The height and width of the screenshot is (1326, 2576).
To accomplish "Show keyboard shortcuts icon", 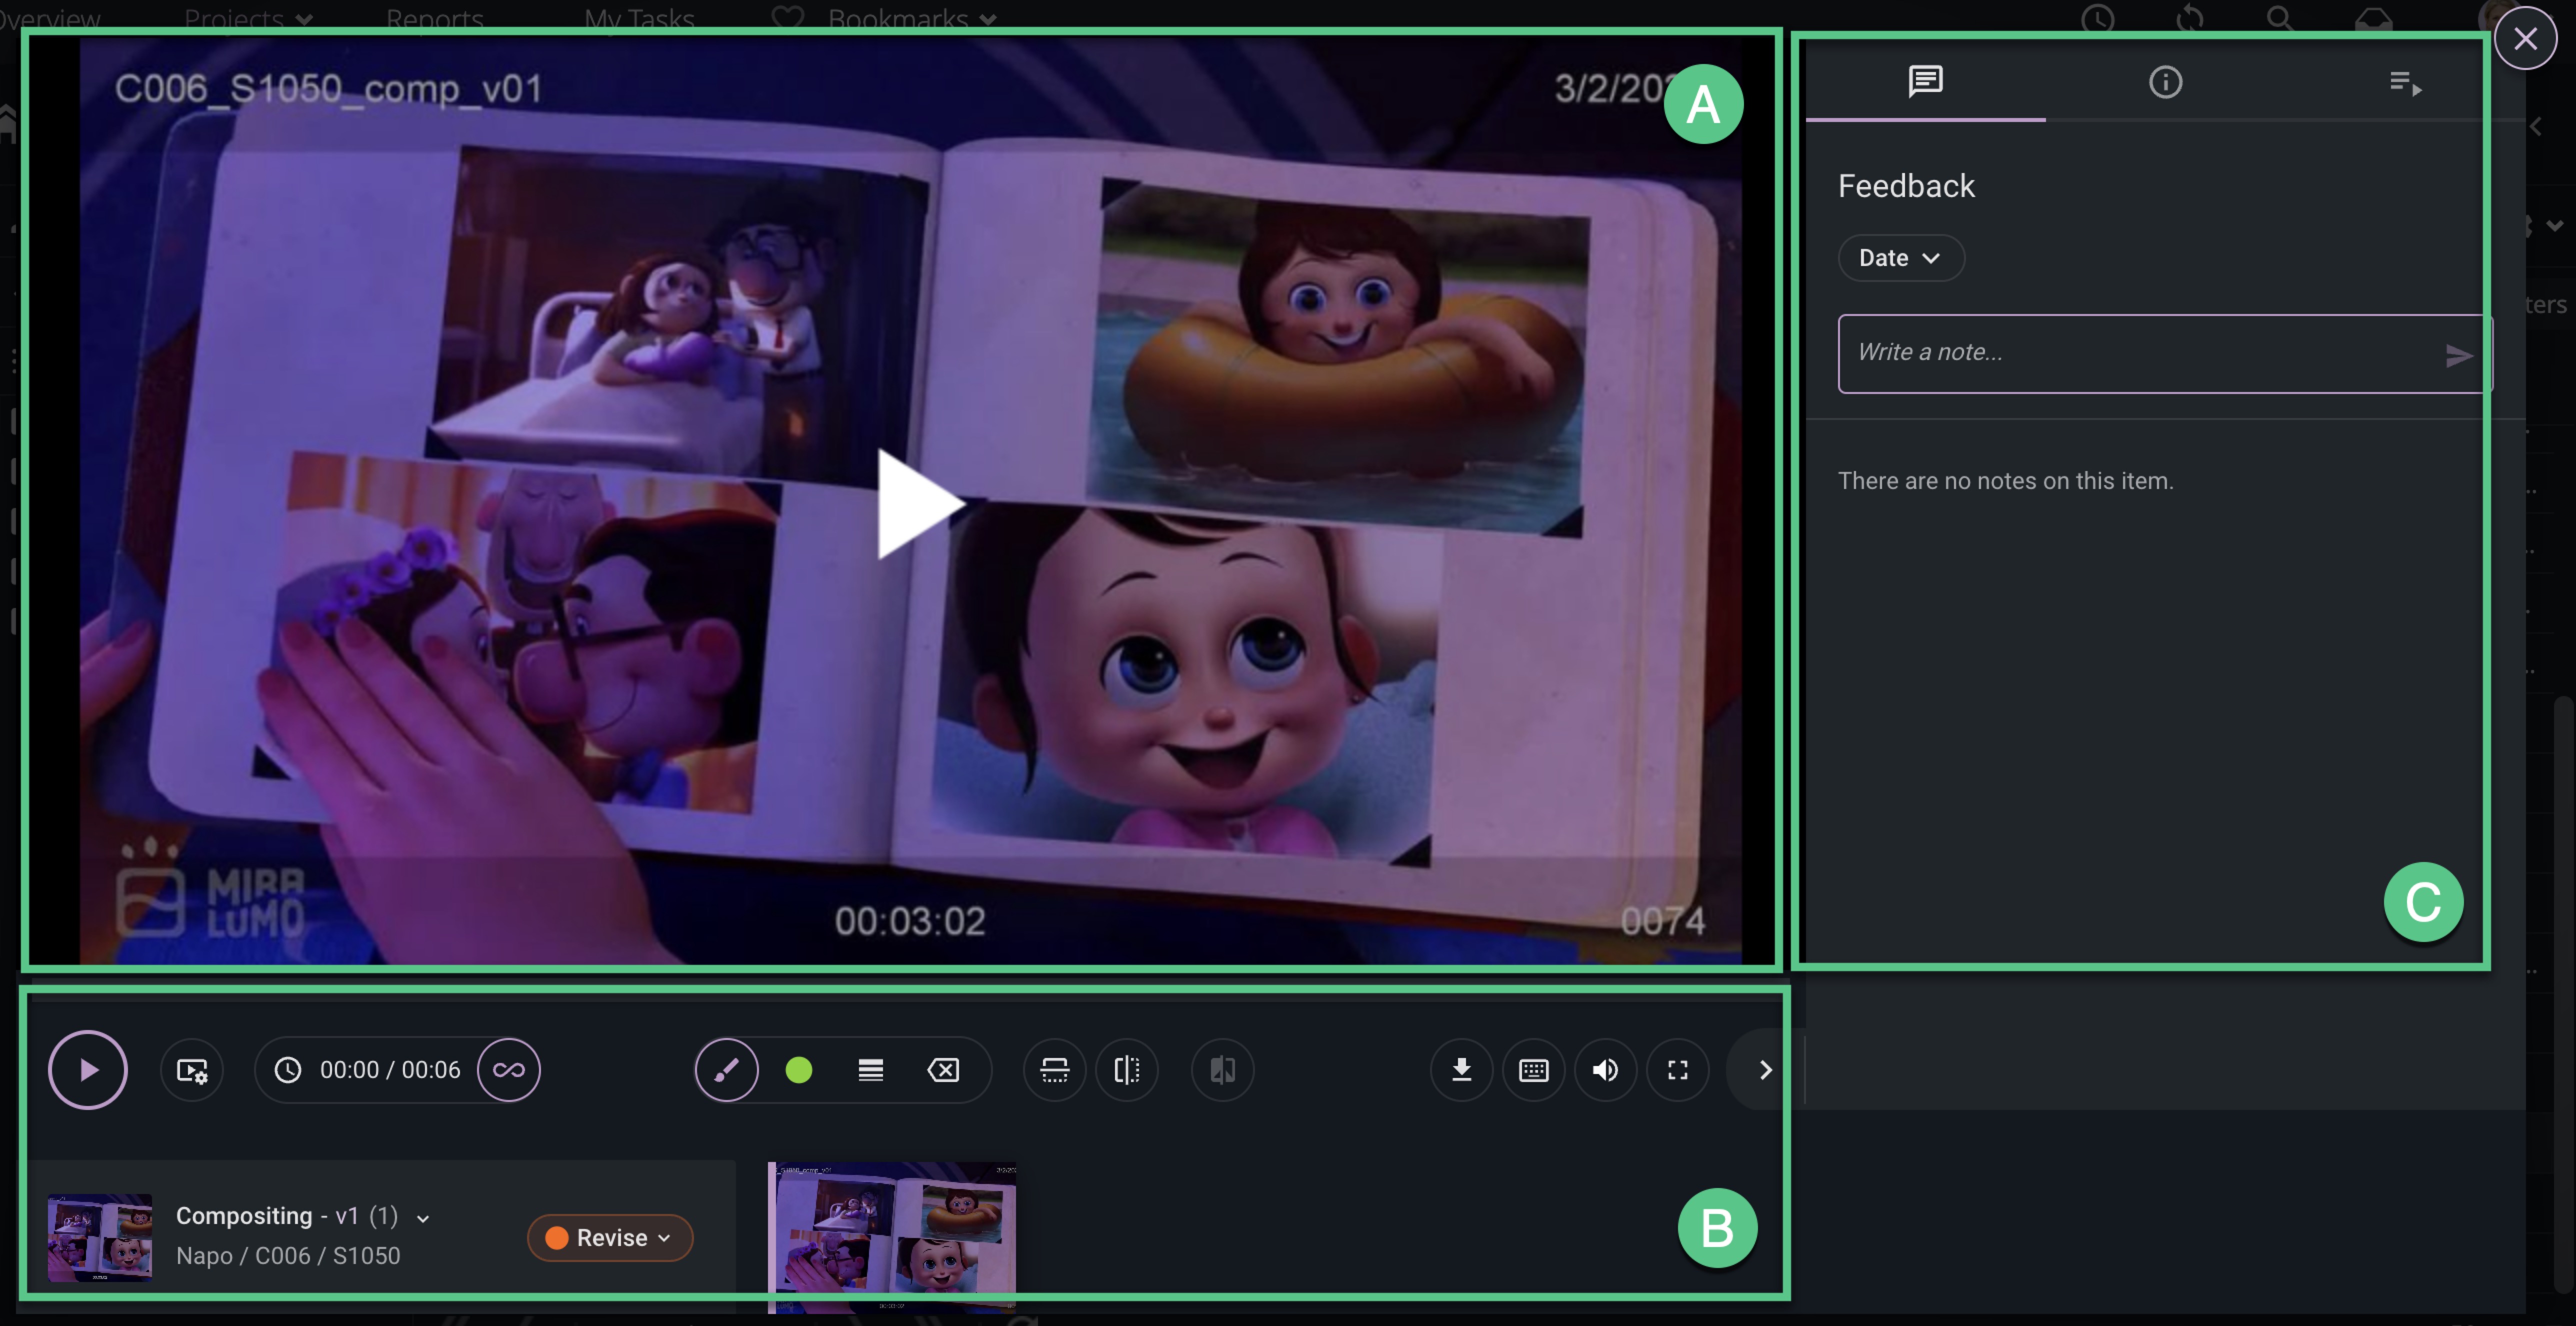I will pyautogui.click(x=1534, y=1070).
